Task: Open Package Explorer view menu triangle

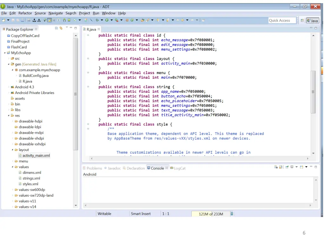Action: pyautogui.click(x=67, y=27)
